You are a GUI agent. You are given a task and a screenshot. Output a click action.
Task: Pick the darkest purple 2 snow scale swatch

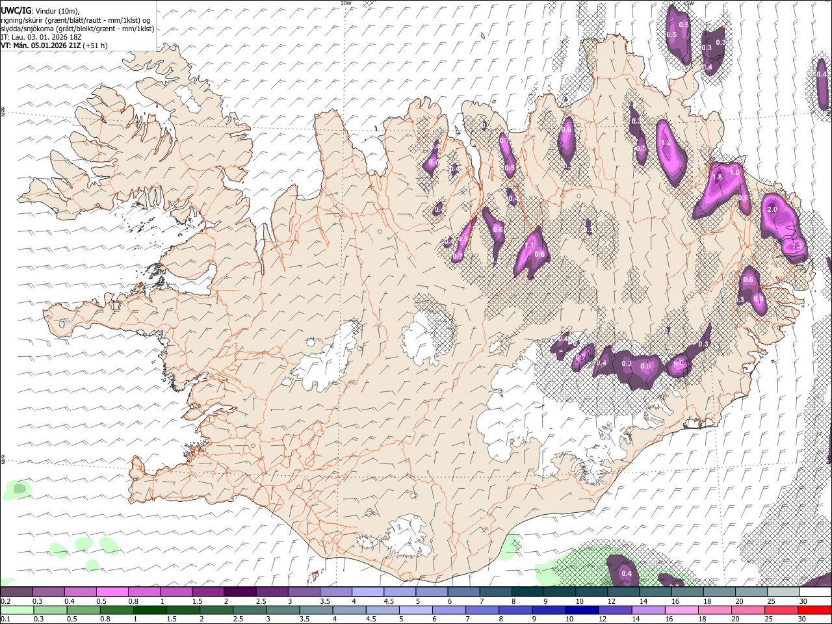pos(240,592)
